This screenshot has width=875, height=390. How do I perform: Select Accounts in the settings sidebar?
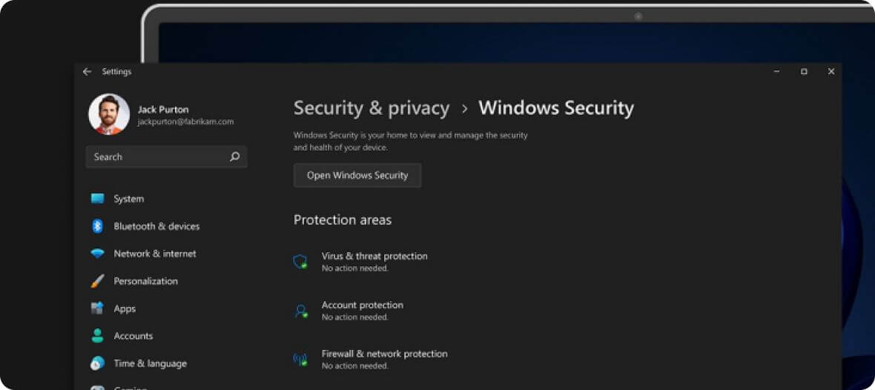(133, 336)
